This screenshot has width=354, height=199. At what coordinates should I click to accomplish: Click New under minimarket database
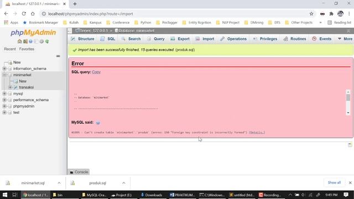tap(23, 81)
